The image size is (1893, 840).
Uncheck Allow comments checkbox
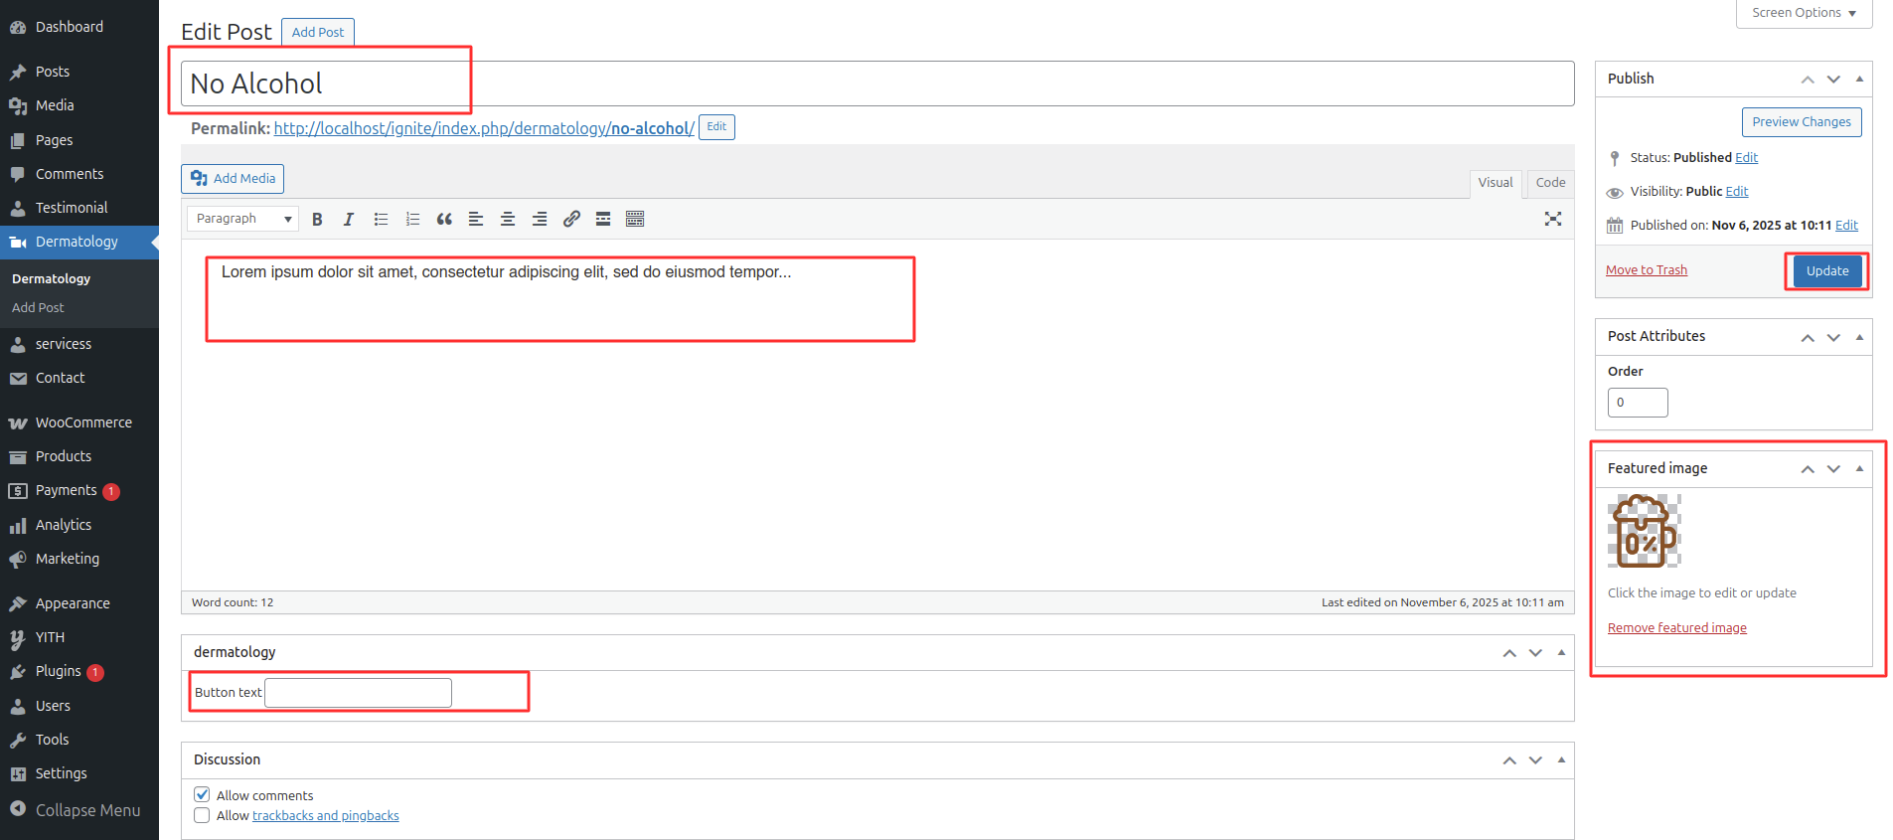tap(202, 794)
